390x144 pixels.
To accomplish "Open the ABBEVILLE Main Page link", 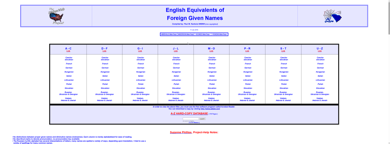I will click(169, 34).
